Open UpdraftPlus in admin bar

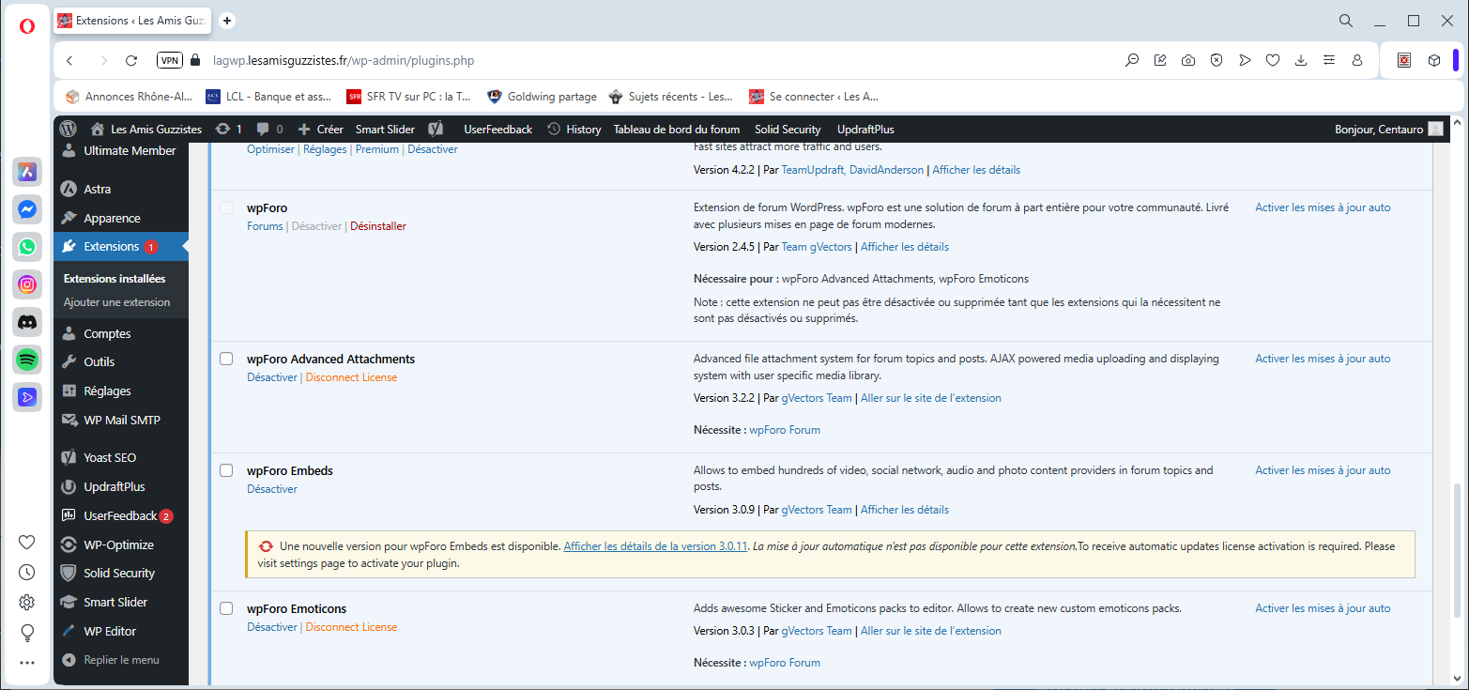pos(865,130)
